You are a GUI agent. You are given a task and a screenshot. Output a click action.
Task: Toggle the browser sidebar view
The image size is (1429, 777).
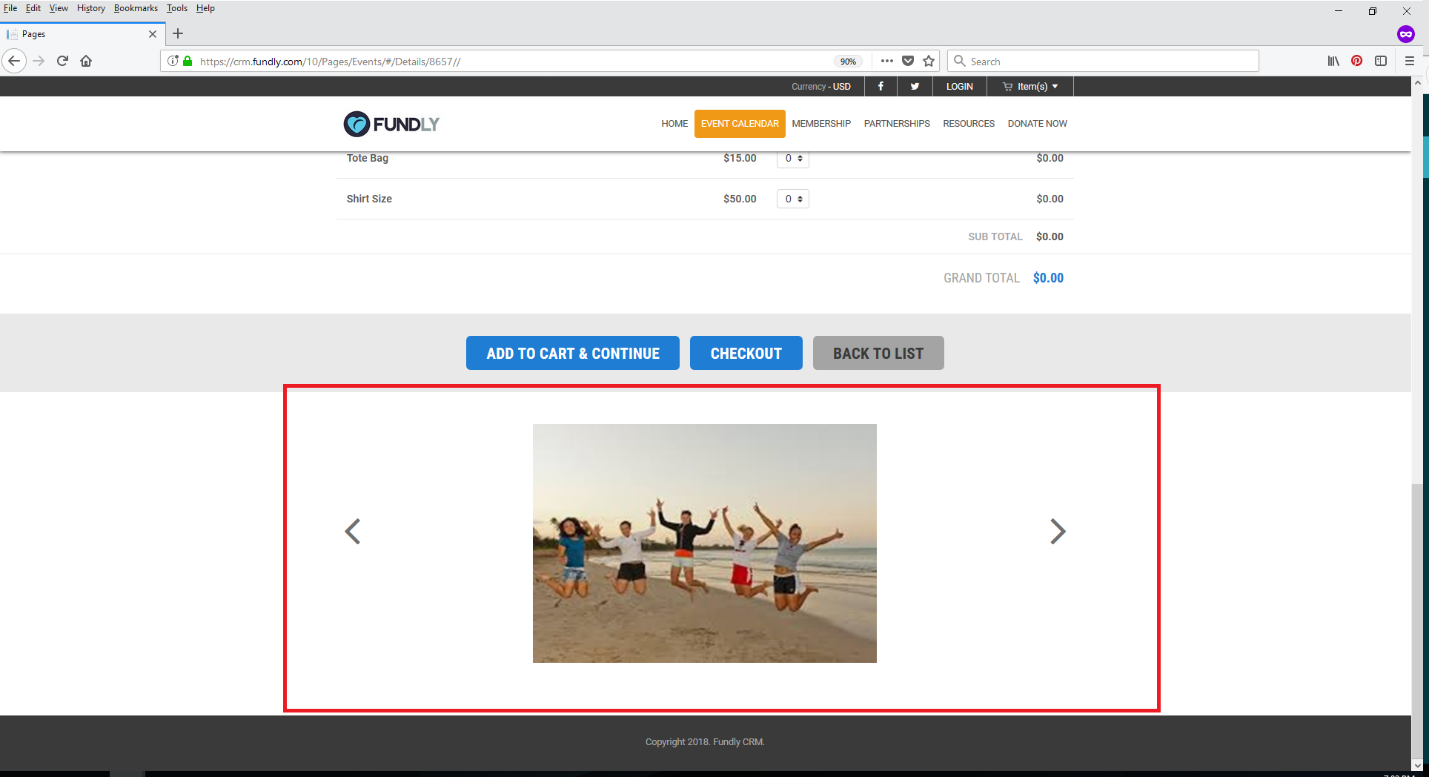tap(1381, 61)
